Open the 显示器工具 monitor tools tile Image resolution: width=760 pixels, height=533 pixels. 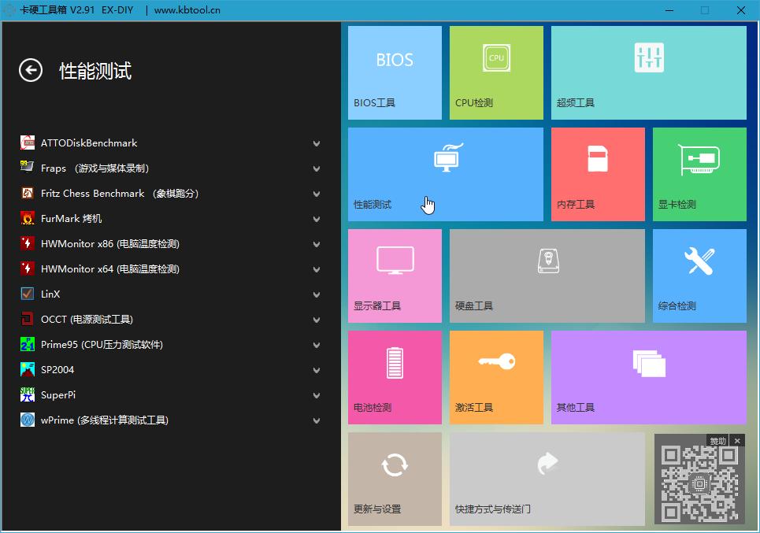(x=394, y=276)
